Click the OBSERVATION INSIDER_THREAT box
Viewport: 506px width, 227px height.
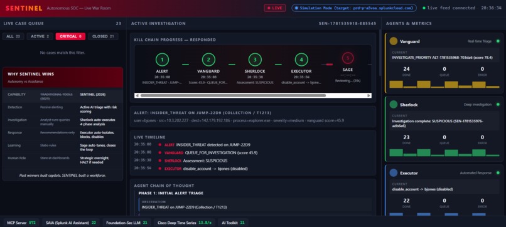pyautogui.click(x=255, y=204)
